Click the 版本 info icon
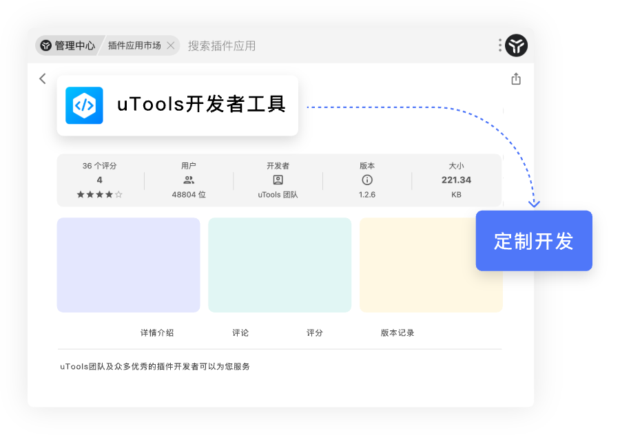The width and height of the screenshot is (620, 435). pyautogui.click(x=367, y=180)
